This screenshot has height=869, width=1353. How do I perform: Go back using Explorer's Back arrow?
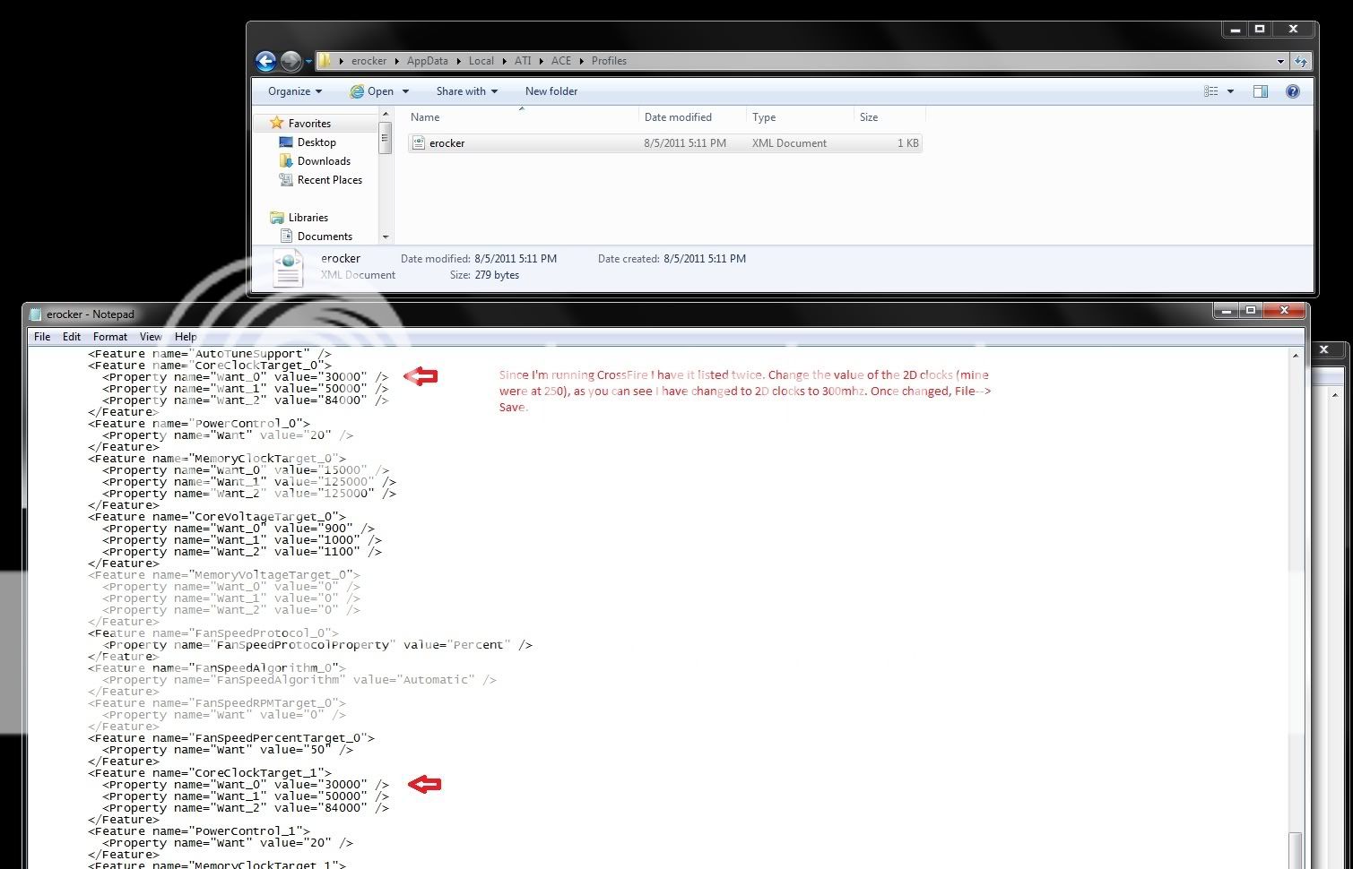click(x=265, y=61)
